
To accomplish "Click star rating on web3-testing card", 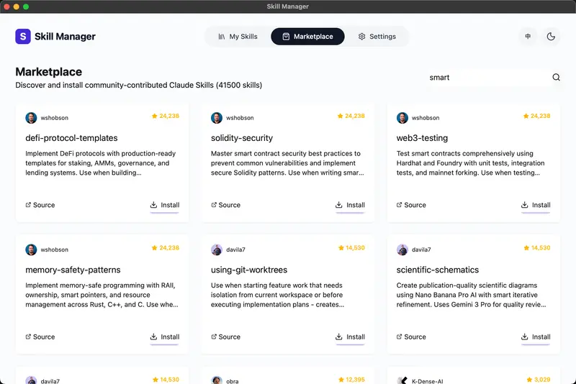I will coord(536,116).
